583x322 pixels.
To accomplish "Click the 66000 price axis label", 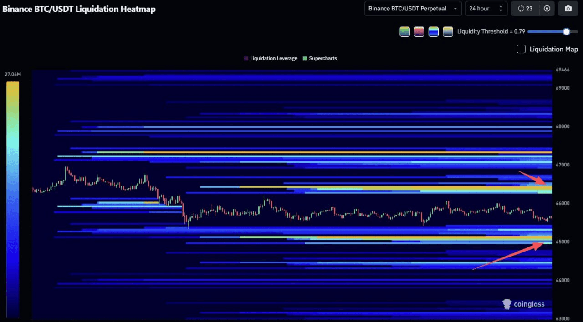I will pyautogui.click(x=563, y=203).
